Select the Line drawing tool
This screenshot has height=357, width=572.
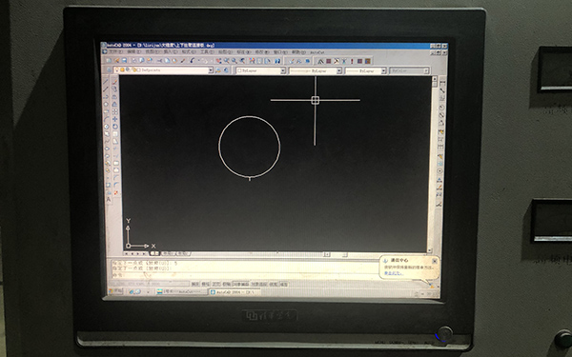click(106, 82)
